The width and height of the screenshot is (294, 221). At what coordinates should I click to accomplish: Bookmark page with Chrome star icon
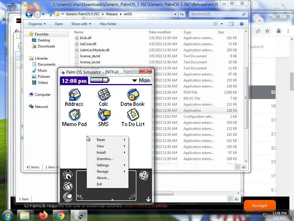[x=267, y=31]
